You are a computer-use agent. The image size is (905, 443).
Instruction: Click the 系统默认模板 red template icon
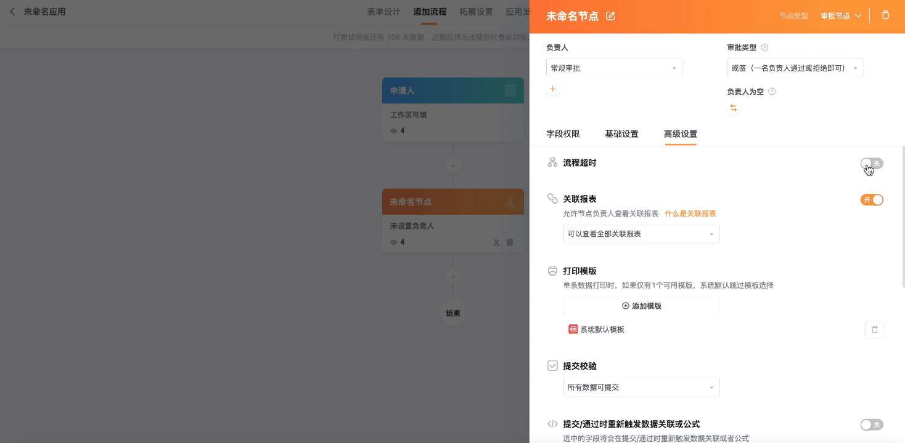(x=573, y=329)
